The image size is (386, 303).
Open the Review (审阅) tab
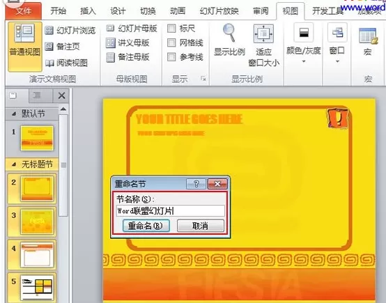[x=261, y=11]
